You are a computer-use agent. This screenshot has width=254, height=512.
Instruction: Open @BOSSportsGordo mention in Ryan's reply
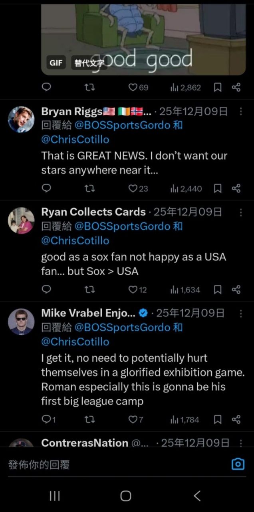tap(122, 226)
